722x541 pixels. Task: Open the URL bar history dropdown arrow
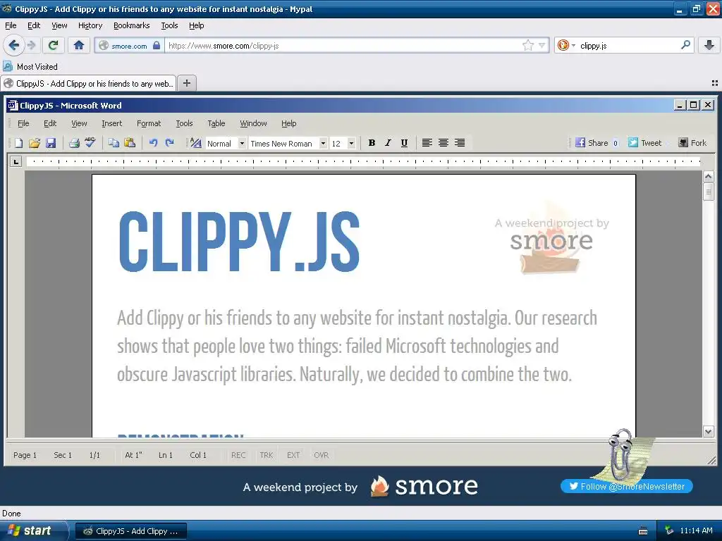tap(542, 45)
